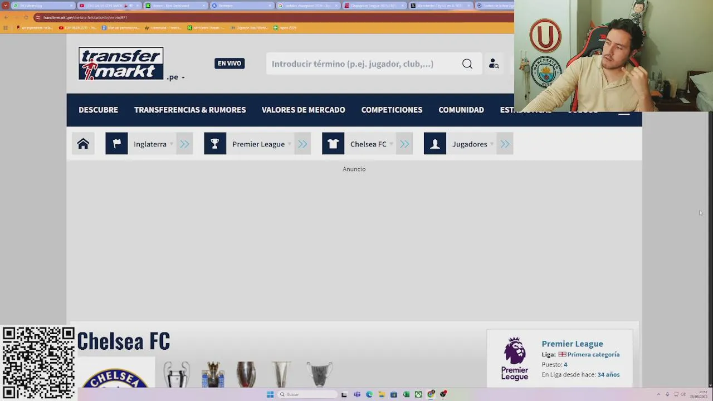Select the Premier League trophy with blue ribbons
Viewport: 713px width, 401px height.
(x=213, y=374)
